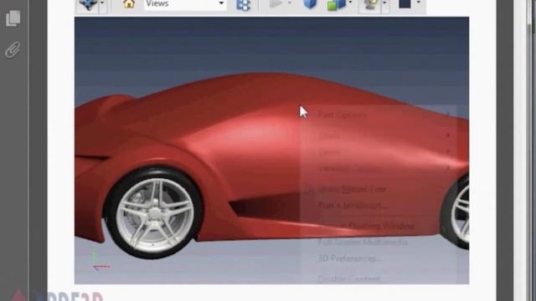Click the Default View home icon

(129, 4)
